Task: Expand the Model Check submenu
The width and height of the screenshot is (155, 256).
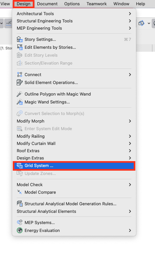Action: pos(74,185)
